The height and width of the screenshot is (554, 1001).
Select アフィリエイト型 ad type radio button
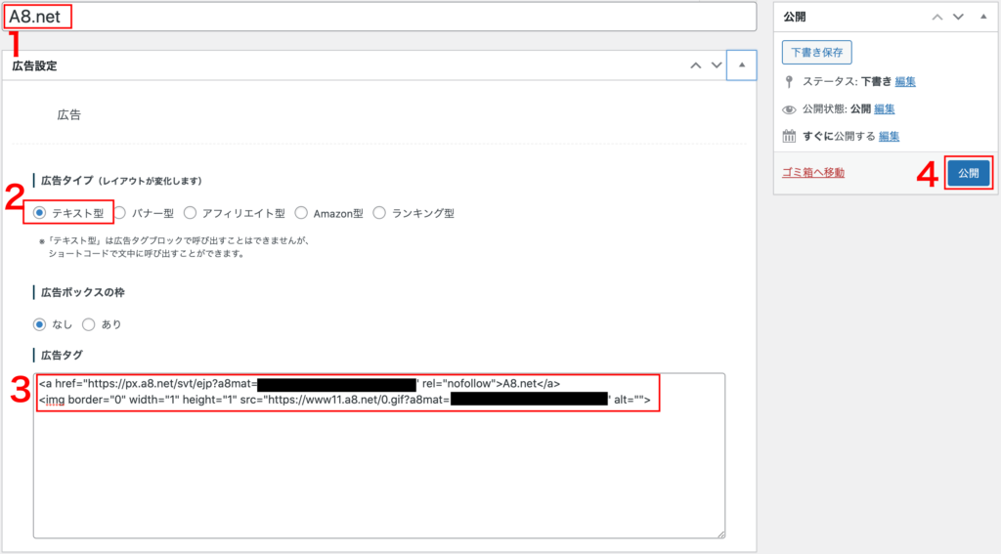point(190,213)
